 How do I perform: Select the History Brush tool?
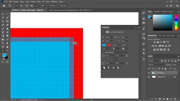coord(3,32)
